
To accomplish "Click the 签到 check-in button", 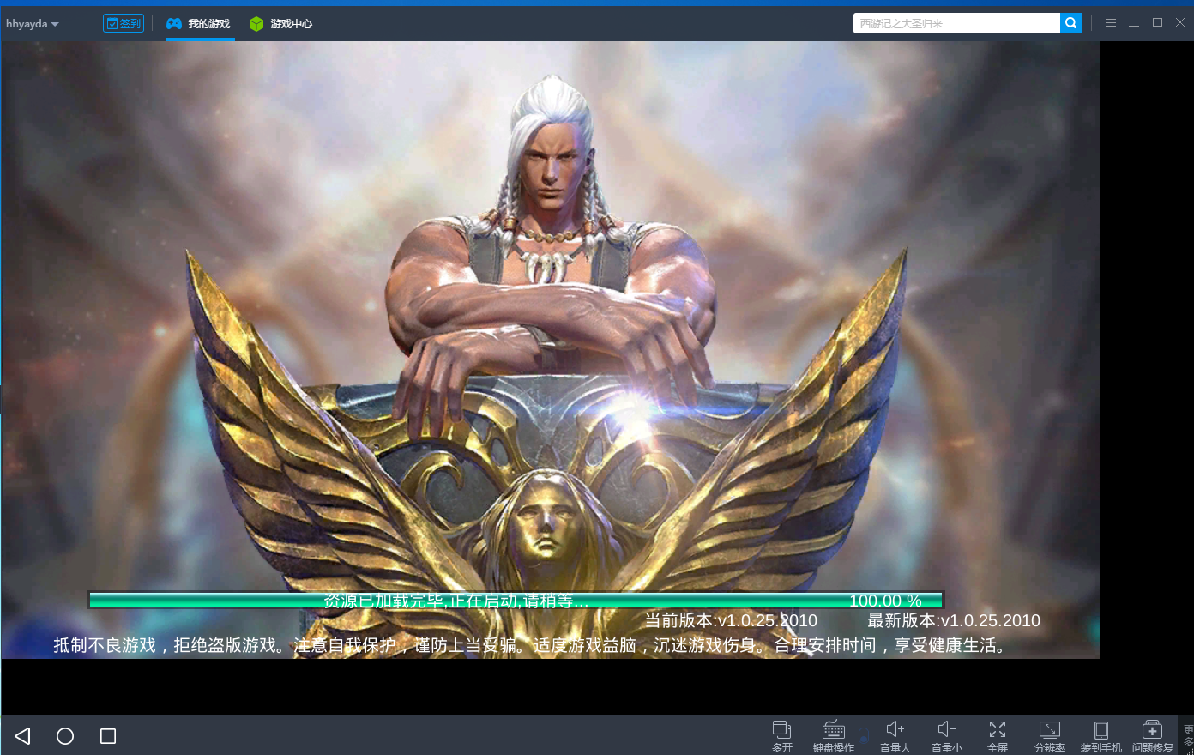I will click(x=124, y=23).
